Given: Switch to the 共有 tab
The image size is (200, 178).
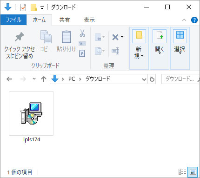Looking at the screenshot, I should pyautogui.click(x=65, y=20).
